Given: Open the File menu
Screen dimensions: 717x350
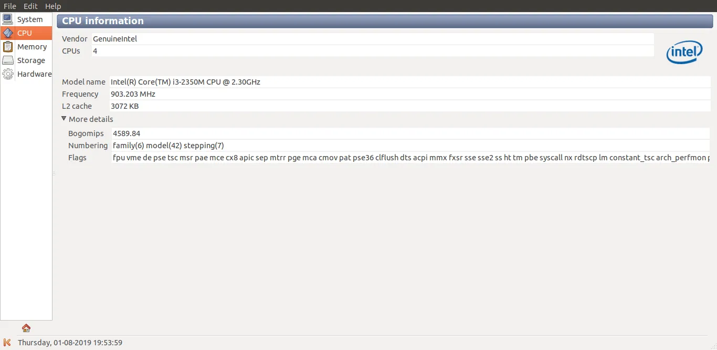Looking at the screenshot, I should point(10,6).
